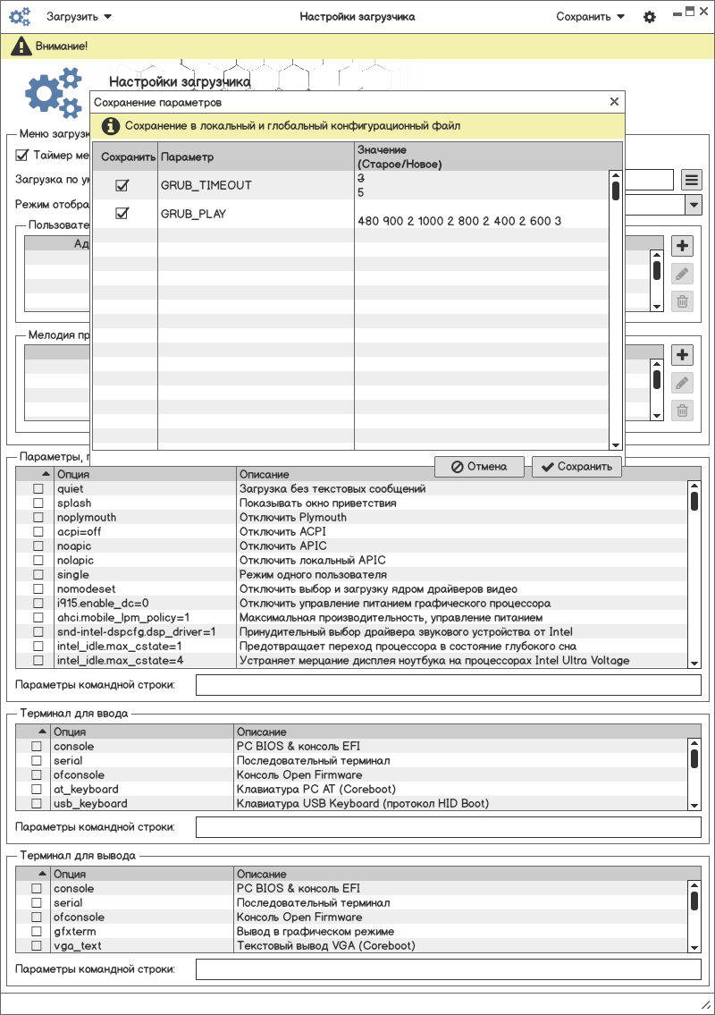Edit melody with the lower pencil icon
Screen dimensions: 715x1015
point(682,384)
